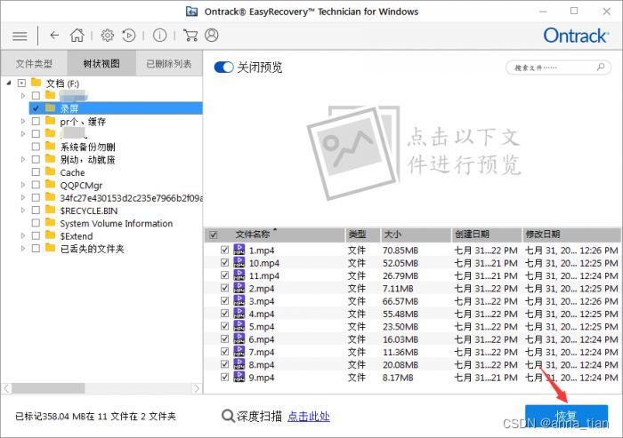This screenshot has width=623, height=438.
Task: Sort by 创建日期 column header
Action: pyautogui.click(x=486, y=235)
